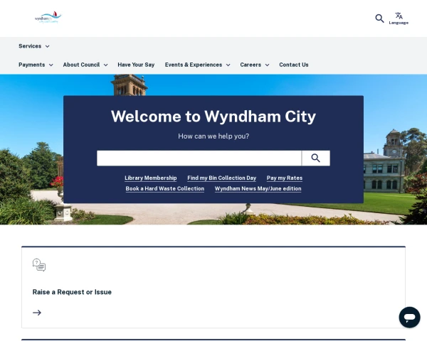The height and width of the screenshot is (341, 427).
Task: Follow the arrow under Raise a Request
Action: click(37, 313)
